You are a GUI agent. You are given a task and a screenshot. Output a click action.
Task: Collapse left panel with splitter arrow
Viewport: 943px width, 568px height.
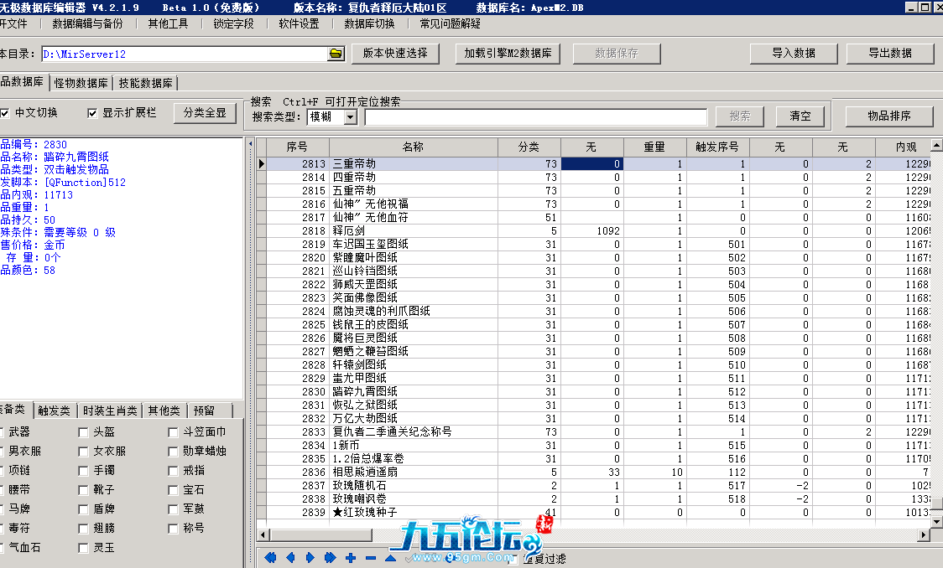250,144
